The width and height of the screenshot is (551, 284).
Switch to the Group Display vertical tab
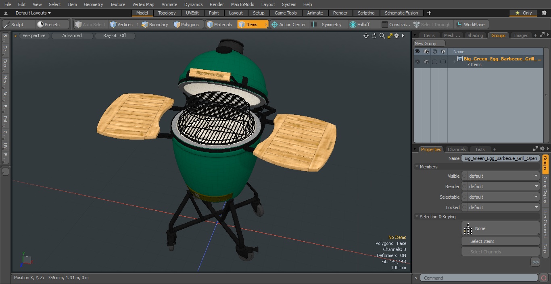tap(545, 189)
